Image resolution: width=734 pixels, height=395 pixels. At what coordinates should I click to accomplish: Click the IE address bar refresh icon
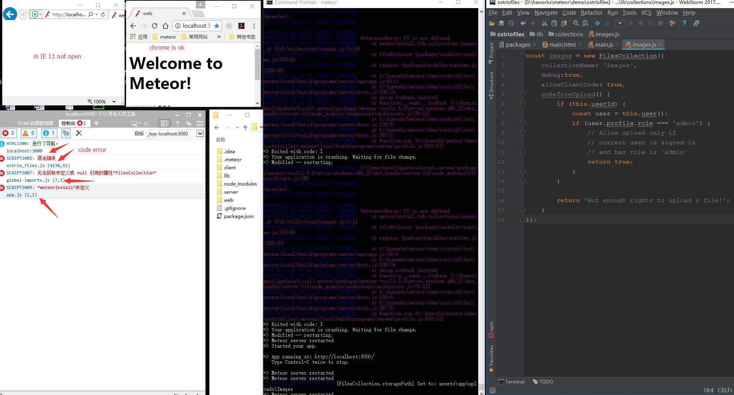[x=103, y=14]
